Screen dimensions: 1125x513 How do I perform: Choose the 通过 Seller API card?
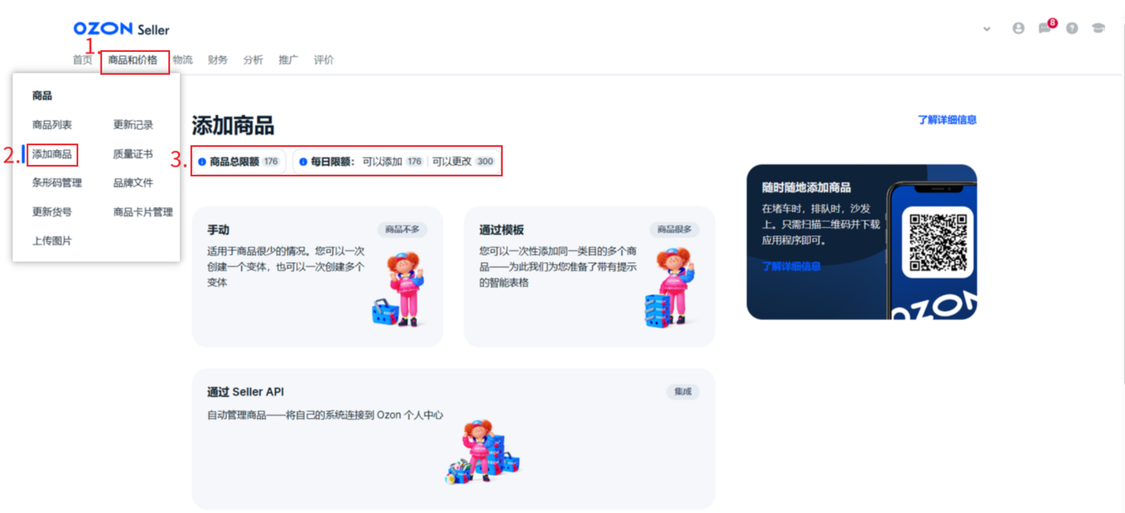coord(453,439)
